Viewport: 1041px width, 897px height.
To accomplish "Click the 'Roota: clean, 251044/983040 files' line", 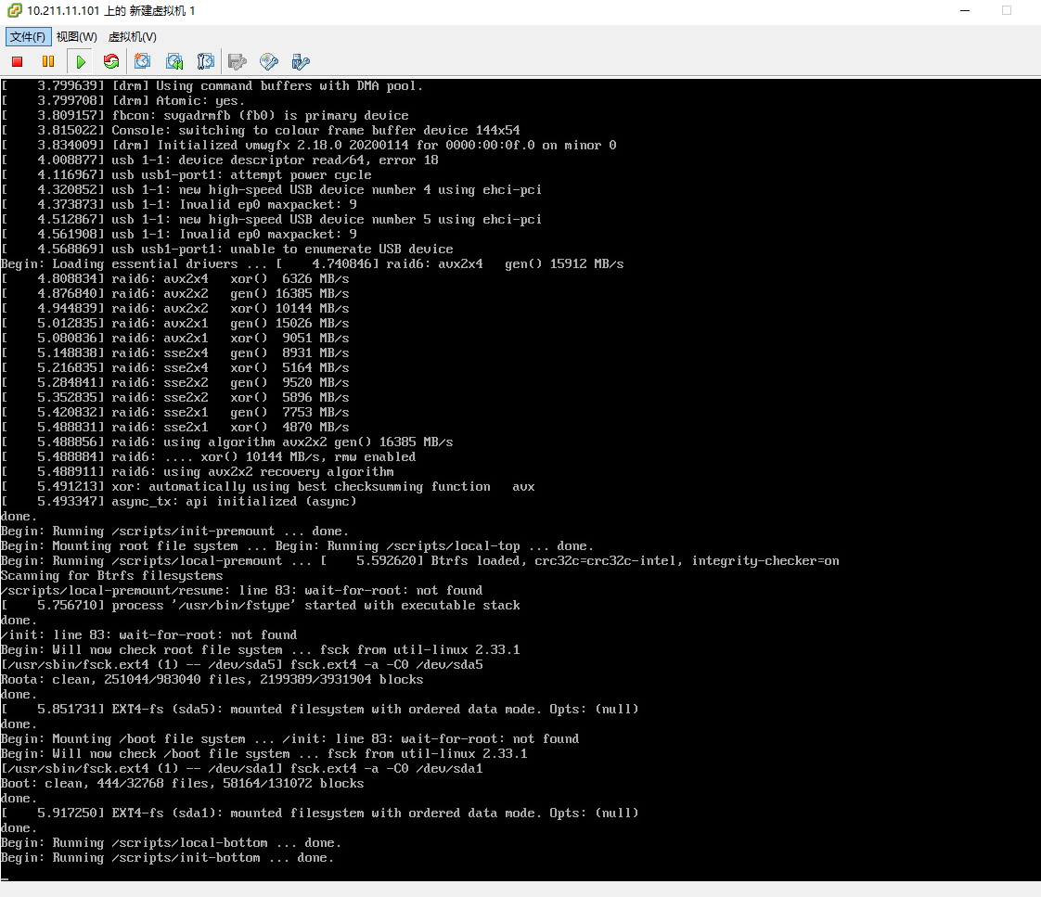I will coord(212,679).
